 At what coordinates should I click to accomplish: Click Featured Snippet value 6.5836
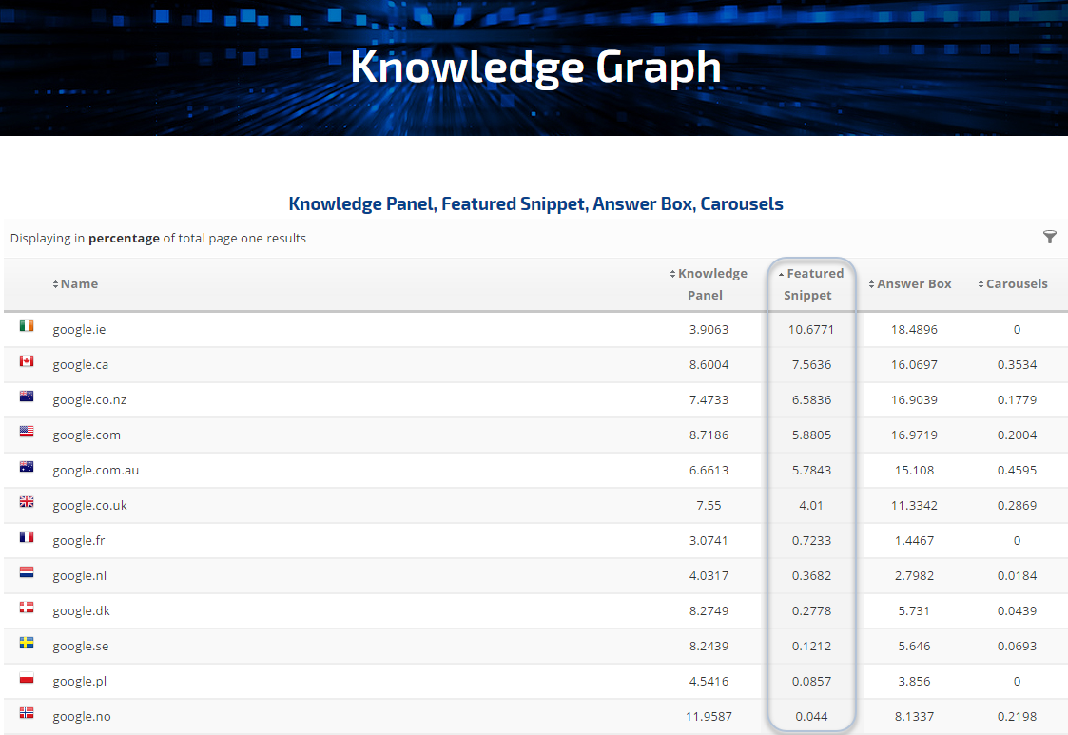click(x=811, y=400)
